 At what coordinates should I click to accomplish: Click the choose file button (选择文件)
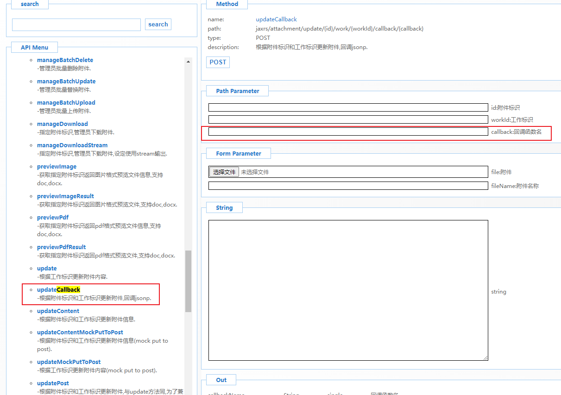pos(224,172)
